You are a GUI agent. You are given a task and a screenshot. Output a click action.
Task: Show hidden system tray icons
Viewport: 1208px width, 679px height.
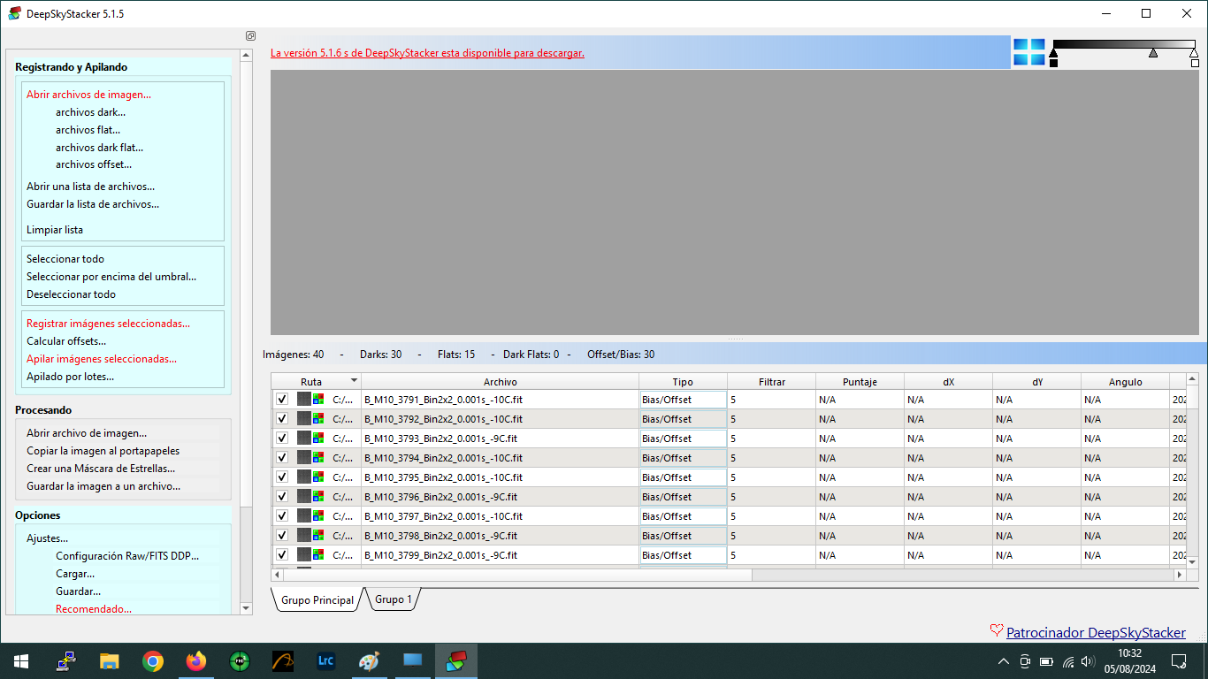1004,661
